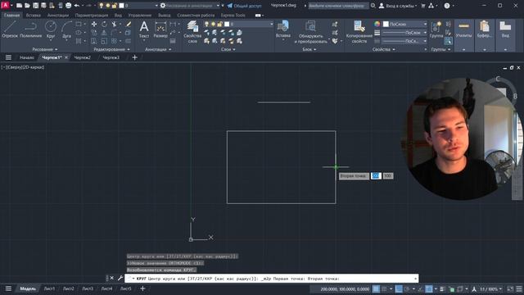Click the search magnifier icon in title bar
Image resolution: width=524 pixels, height=295 pixels.
coord(373,6)
